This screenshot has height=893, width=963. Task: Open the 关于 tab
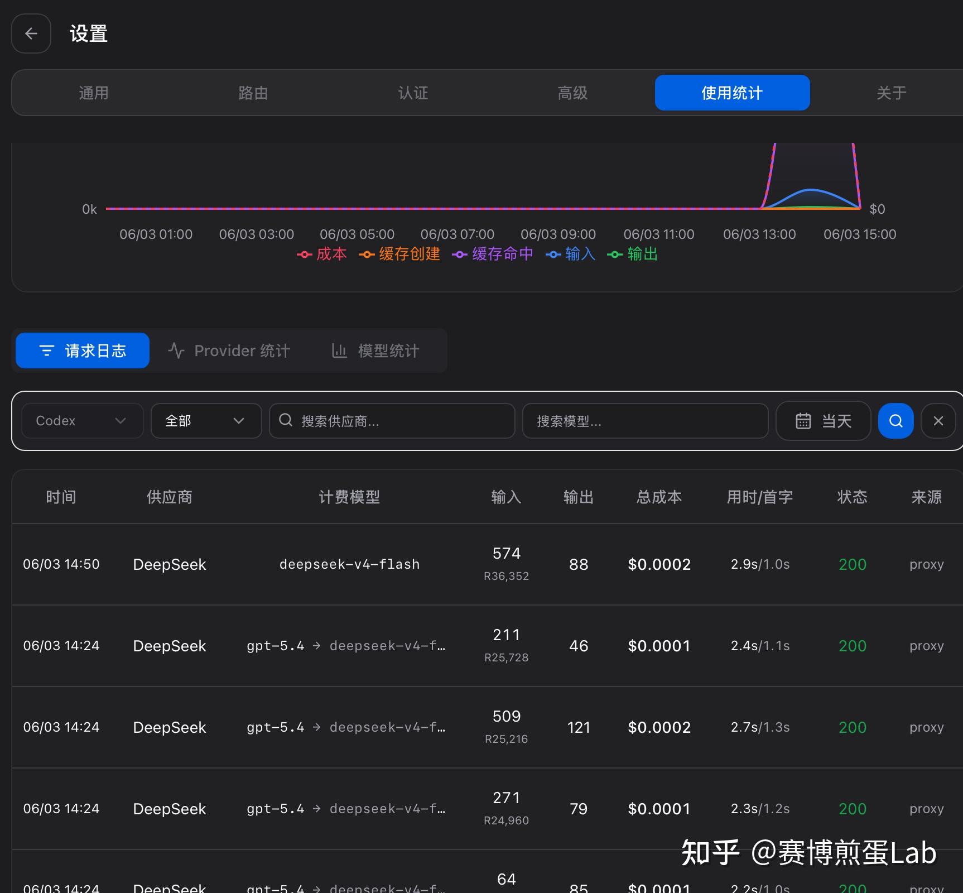point(891,93)
